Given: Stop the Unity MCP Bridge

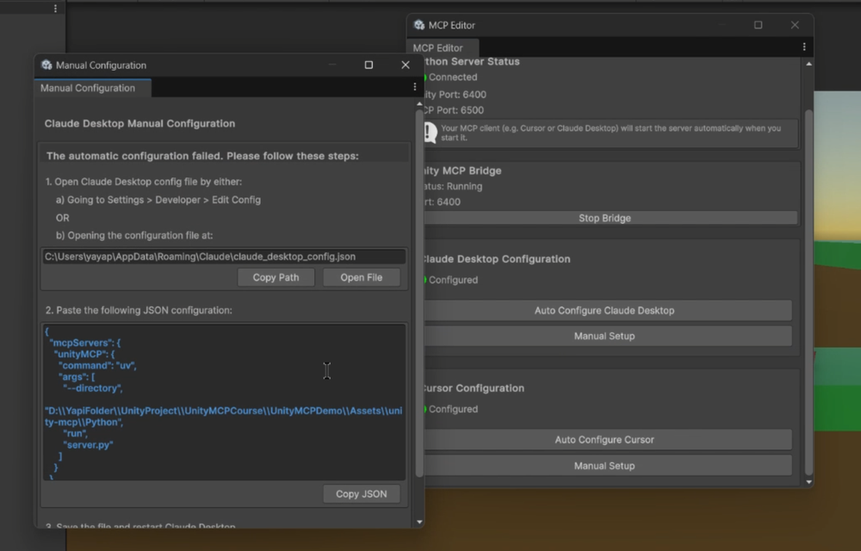Looking at the screenshot, I should [604, 218].
